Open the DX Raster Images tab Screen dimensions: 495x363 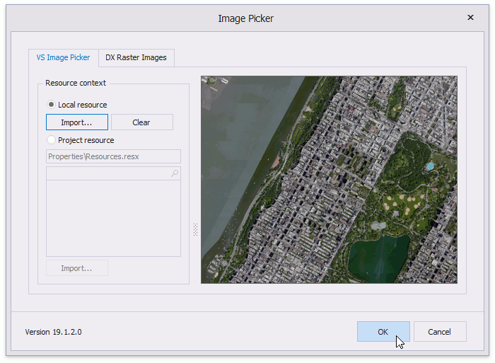click(136, 57)
